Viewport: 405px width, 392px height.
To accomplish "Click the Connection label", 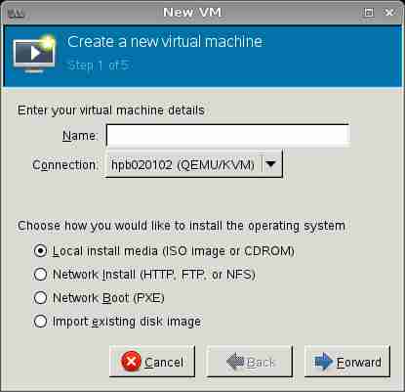I will (65, 165).
